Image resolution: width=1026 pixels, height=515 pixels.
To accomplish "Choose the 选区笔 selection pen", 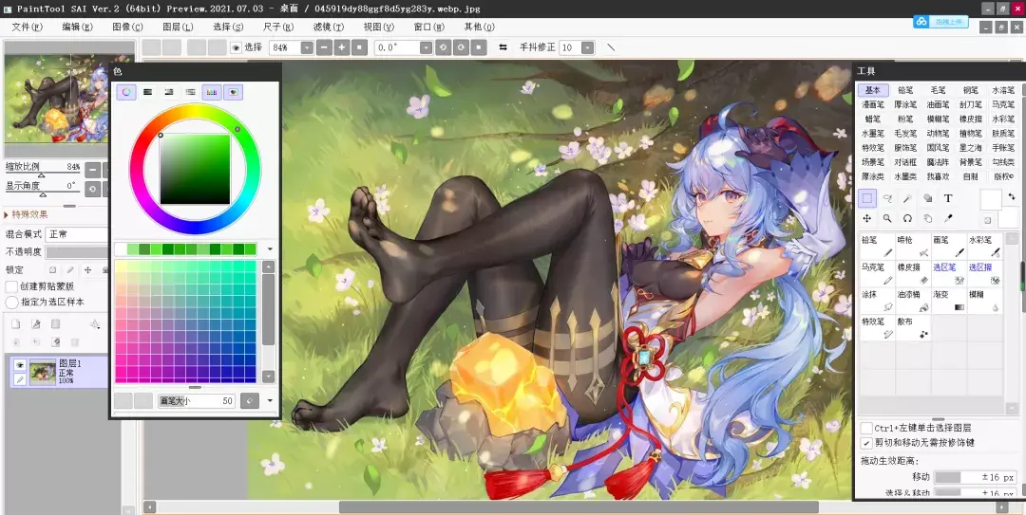I will pyautogui.click(x=949, y=274).
